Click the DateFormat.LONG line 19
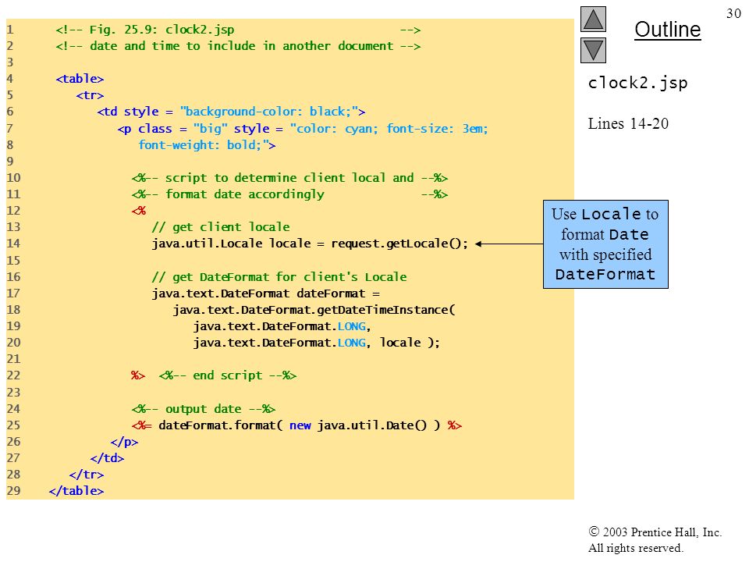Viewport: 749px width, 562px height. click(x=282, y=326)
